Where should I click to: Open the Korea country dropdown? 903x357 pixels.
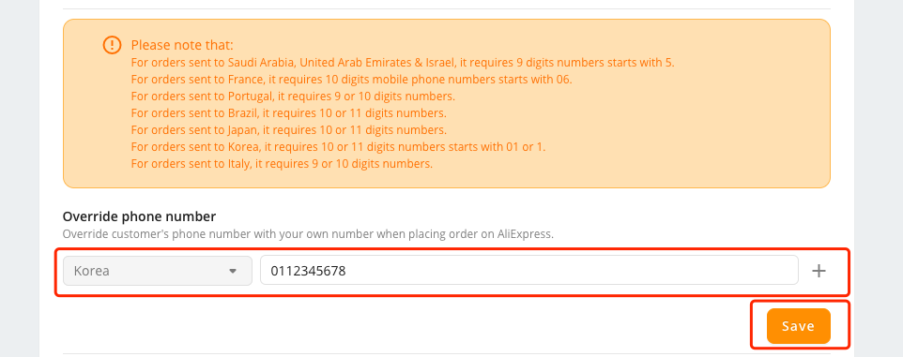tap(157, 271)
